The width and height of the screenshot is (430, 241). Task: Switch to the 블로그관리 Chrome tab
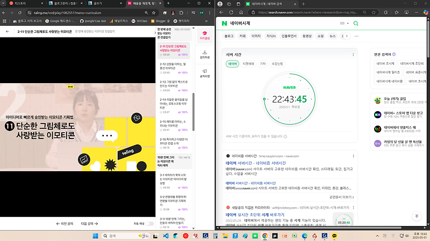tap(66, 3)
